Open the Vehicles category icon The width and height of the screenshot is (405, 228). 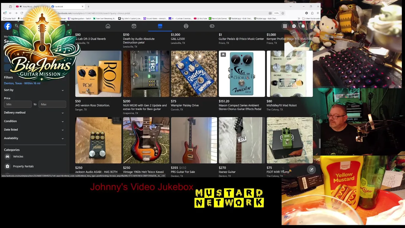pos(7,156)
